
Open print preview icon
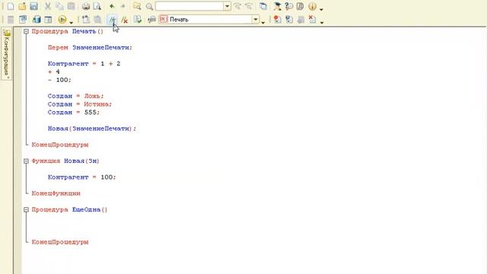click(97, 6)
